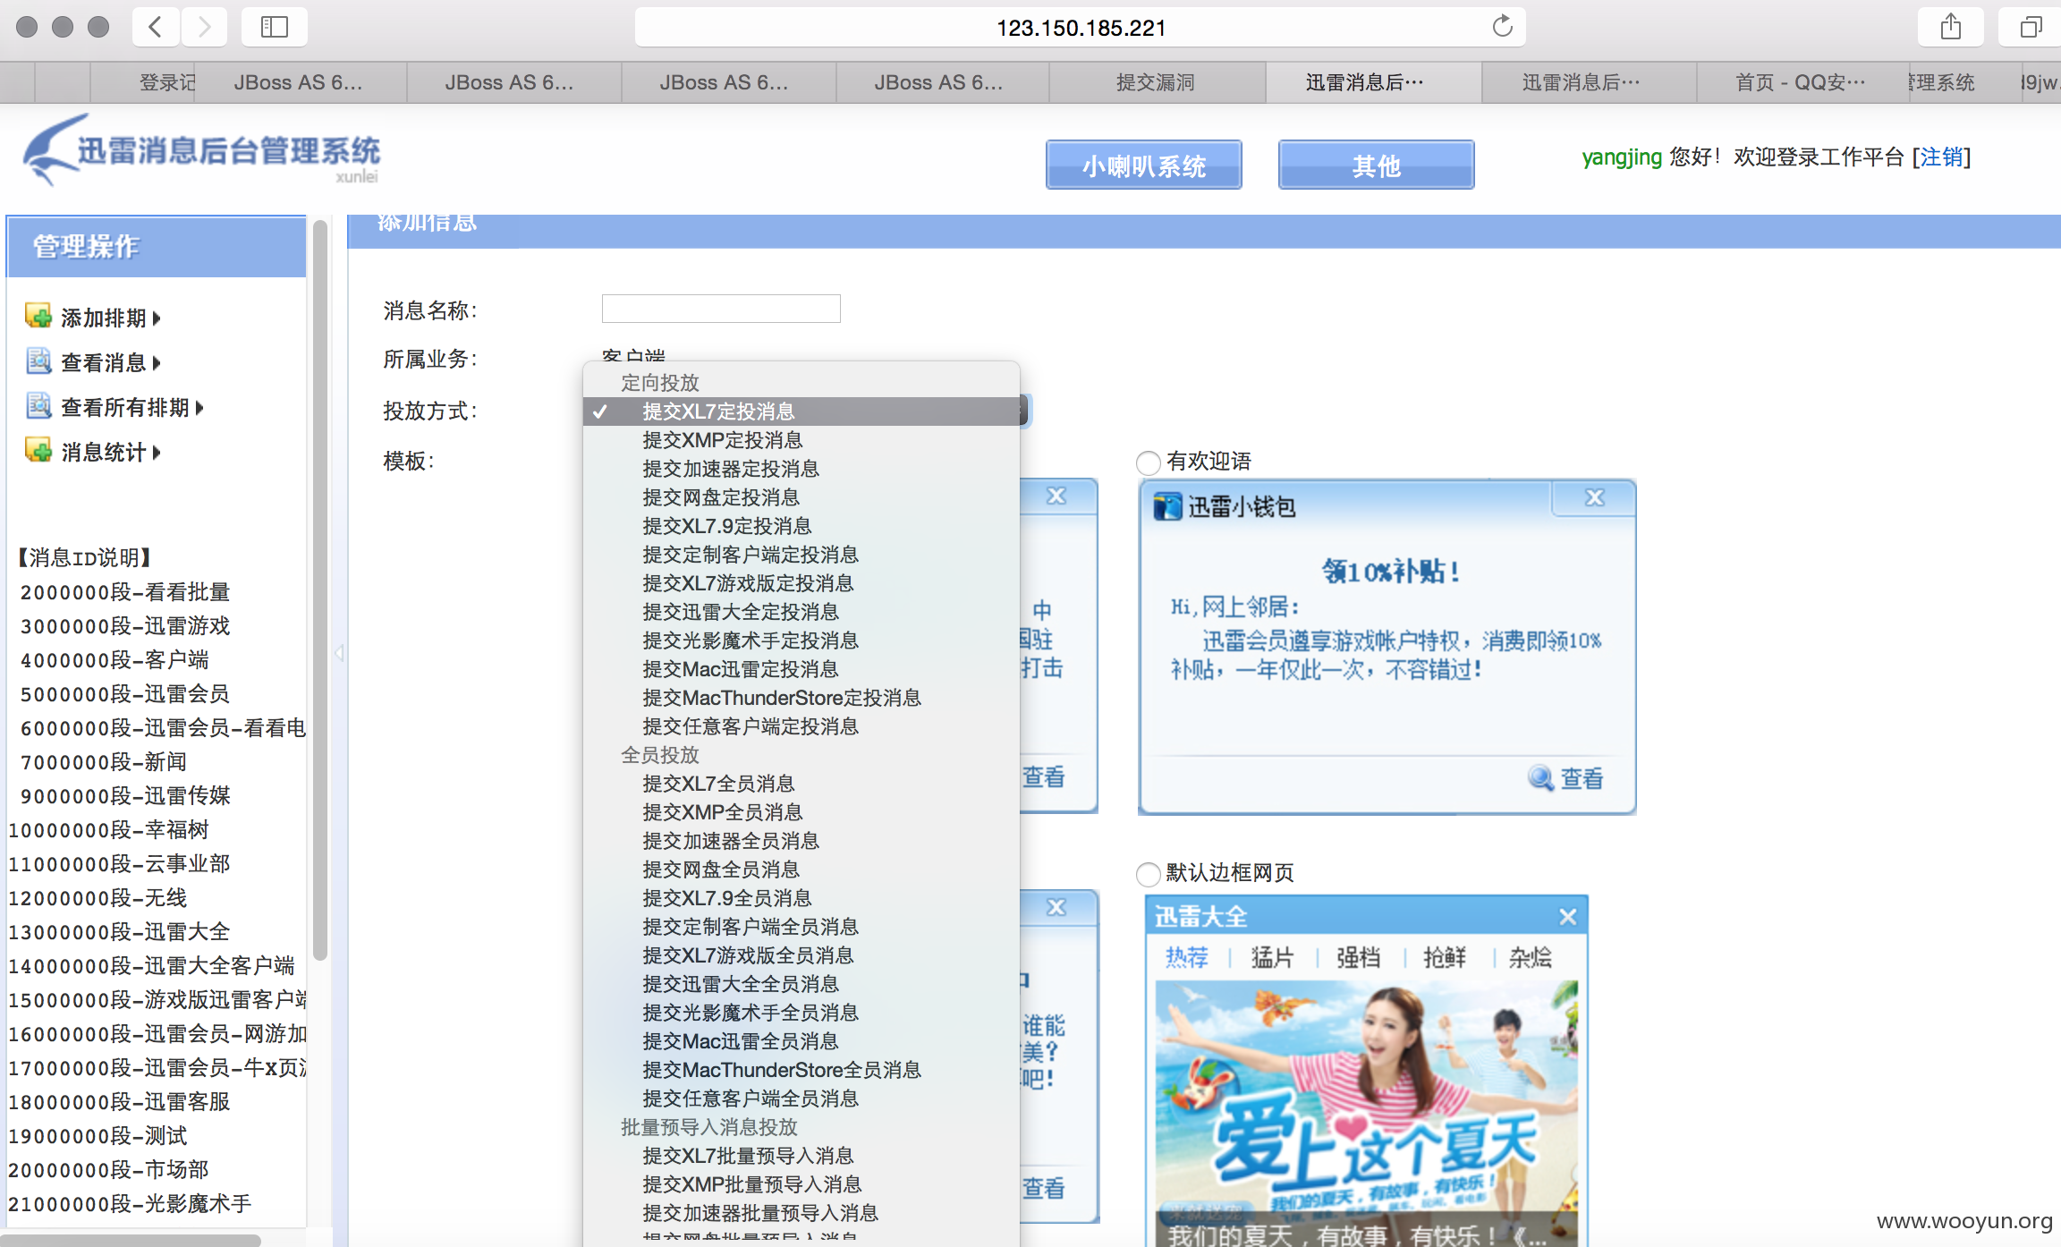Expand the 查看所有排期 menu arrow
Screen dimensions: 2061x1247
pos(199,407)
